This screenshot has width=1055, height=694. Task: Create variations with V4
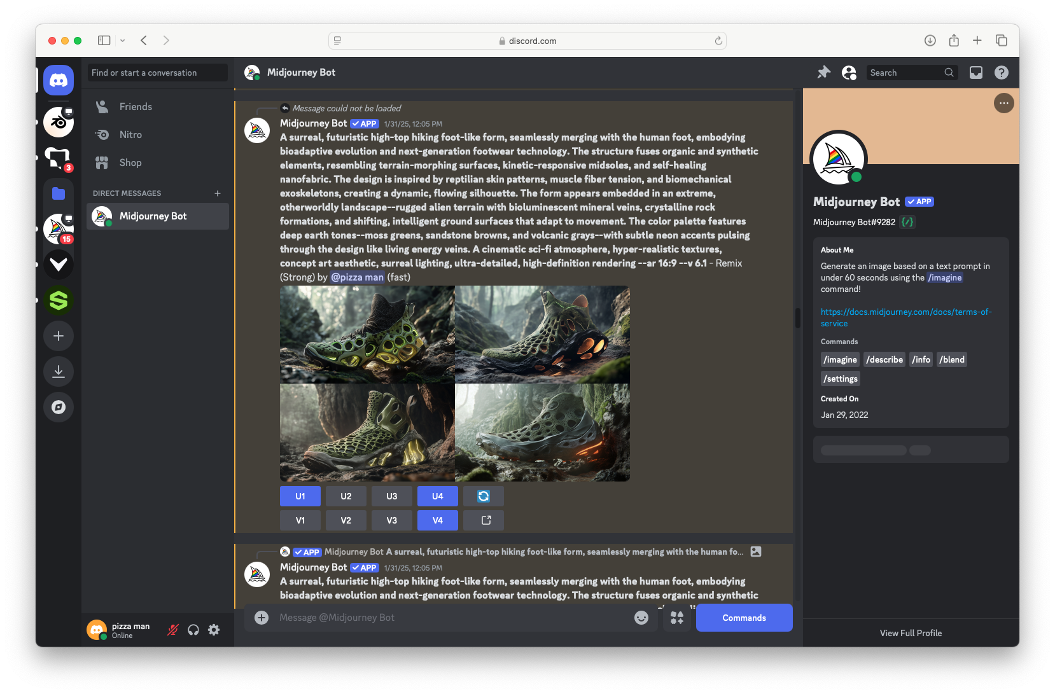coord(438,520)
